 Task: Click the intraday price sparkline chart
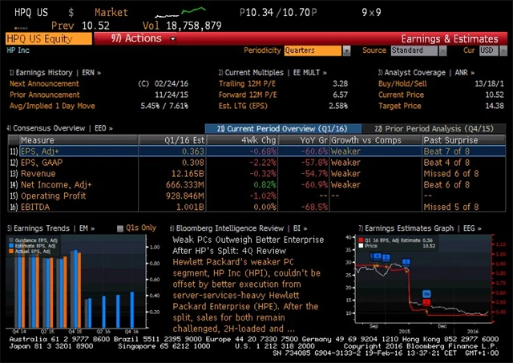199,10
